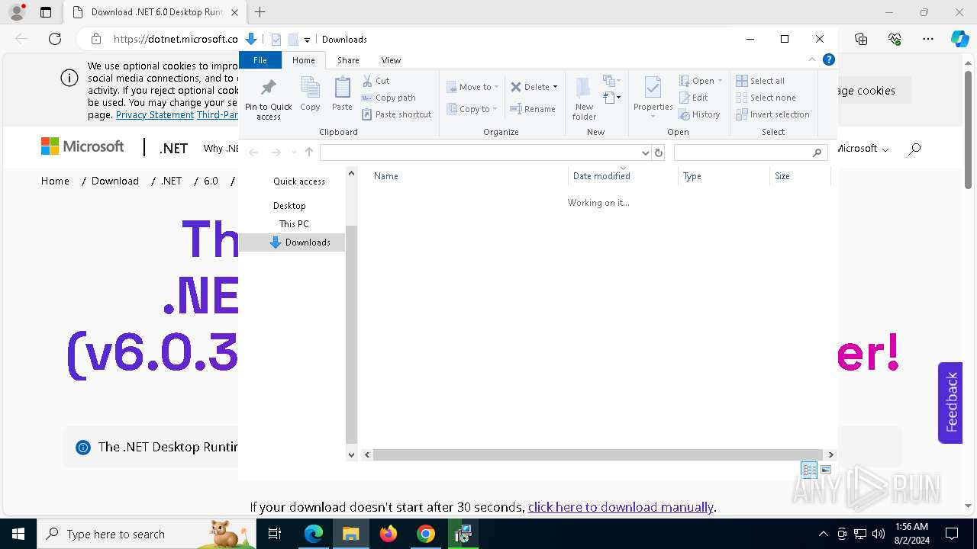Choose Invert selection in ribbon

point(772,114)
